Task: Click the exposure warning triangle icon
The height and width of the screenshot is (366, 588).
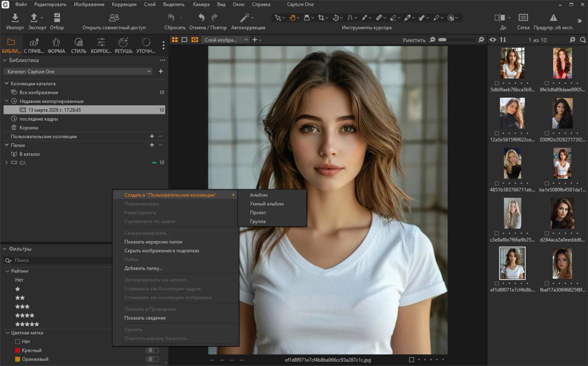Action: [553, 18]
